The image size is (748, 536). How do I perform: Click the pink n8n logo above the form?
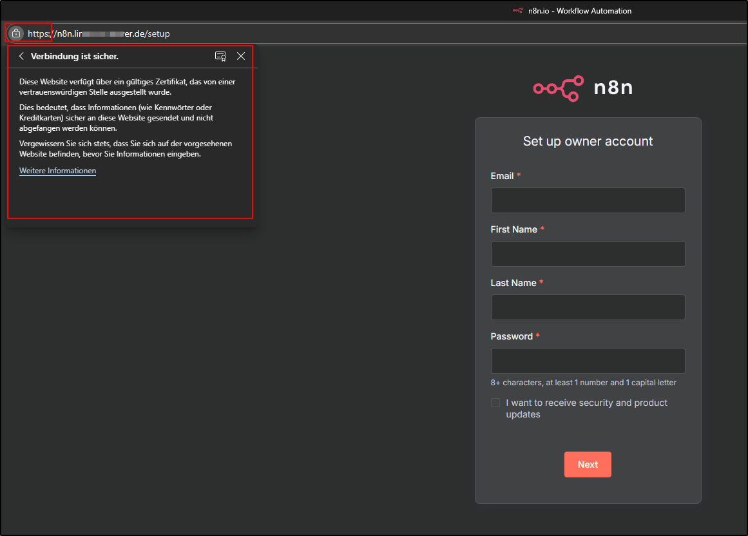[558, 88]
